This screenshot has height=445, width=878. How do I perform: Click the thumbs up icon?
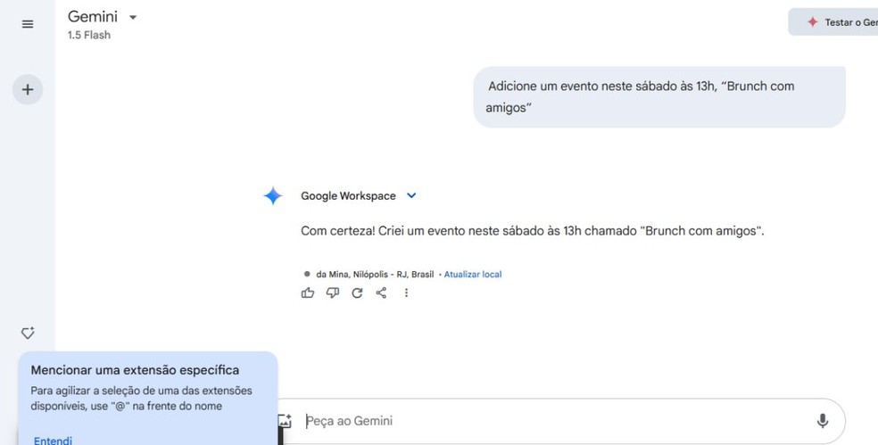[308, 293]
